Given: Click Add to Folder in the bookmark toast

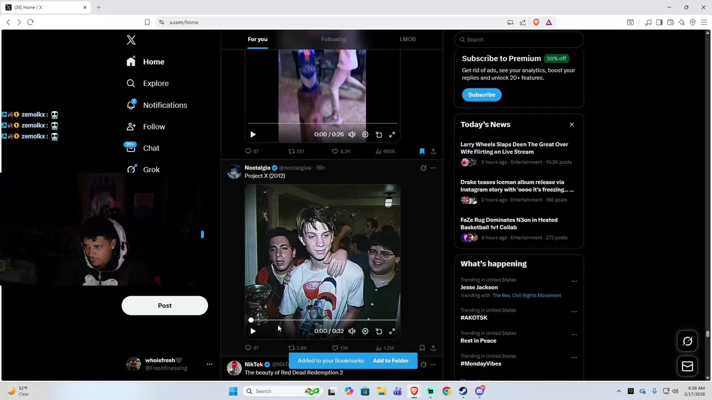Looking at the screenshot, I should click(x=390, y=361).
